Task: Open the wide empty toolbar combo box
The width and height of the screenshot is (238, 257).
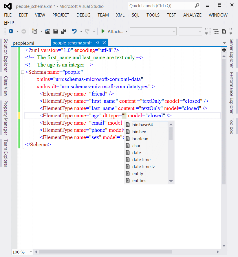Action: (x=153, y=31)
